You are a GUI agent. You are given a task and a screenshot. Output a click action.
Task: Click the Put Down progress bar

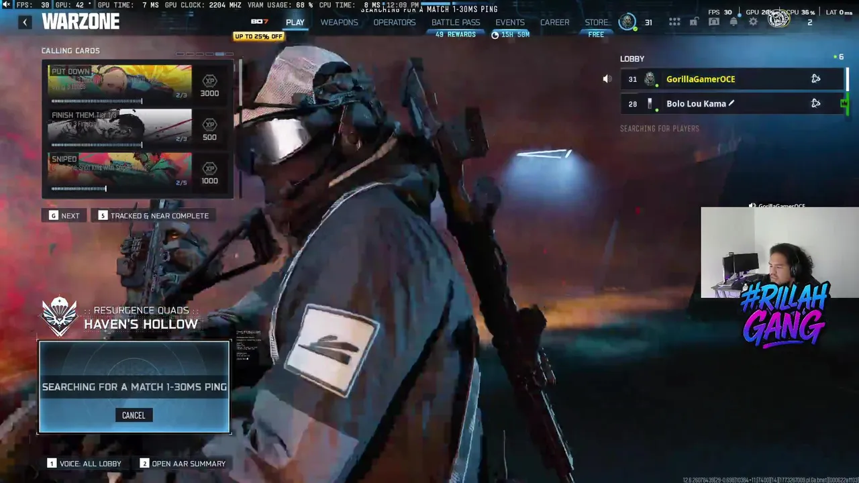(x=97, y=101)
